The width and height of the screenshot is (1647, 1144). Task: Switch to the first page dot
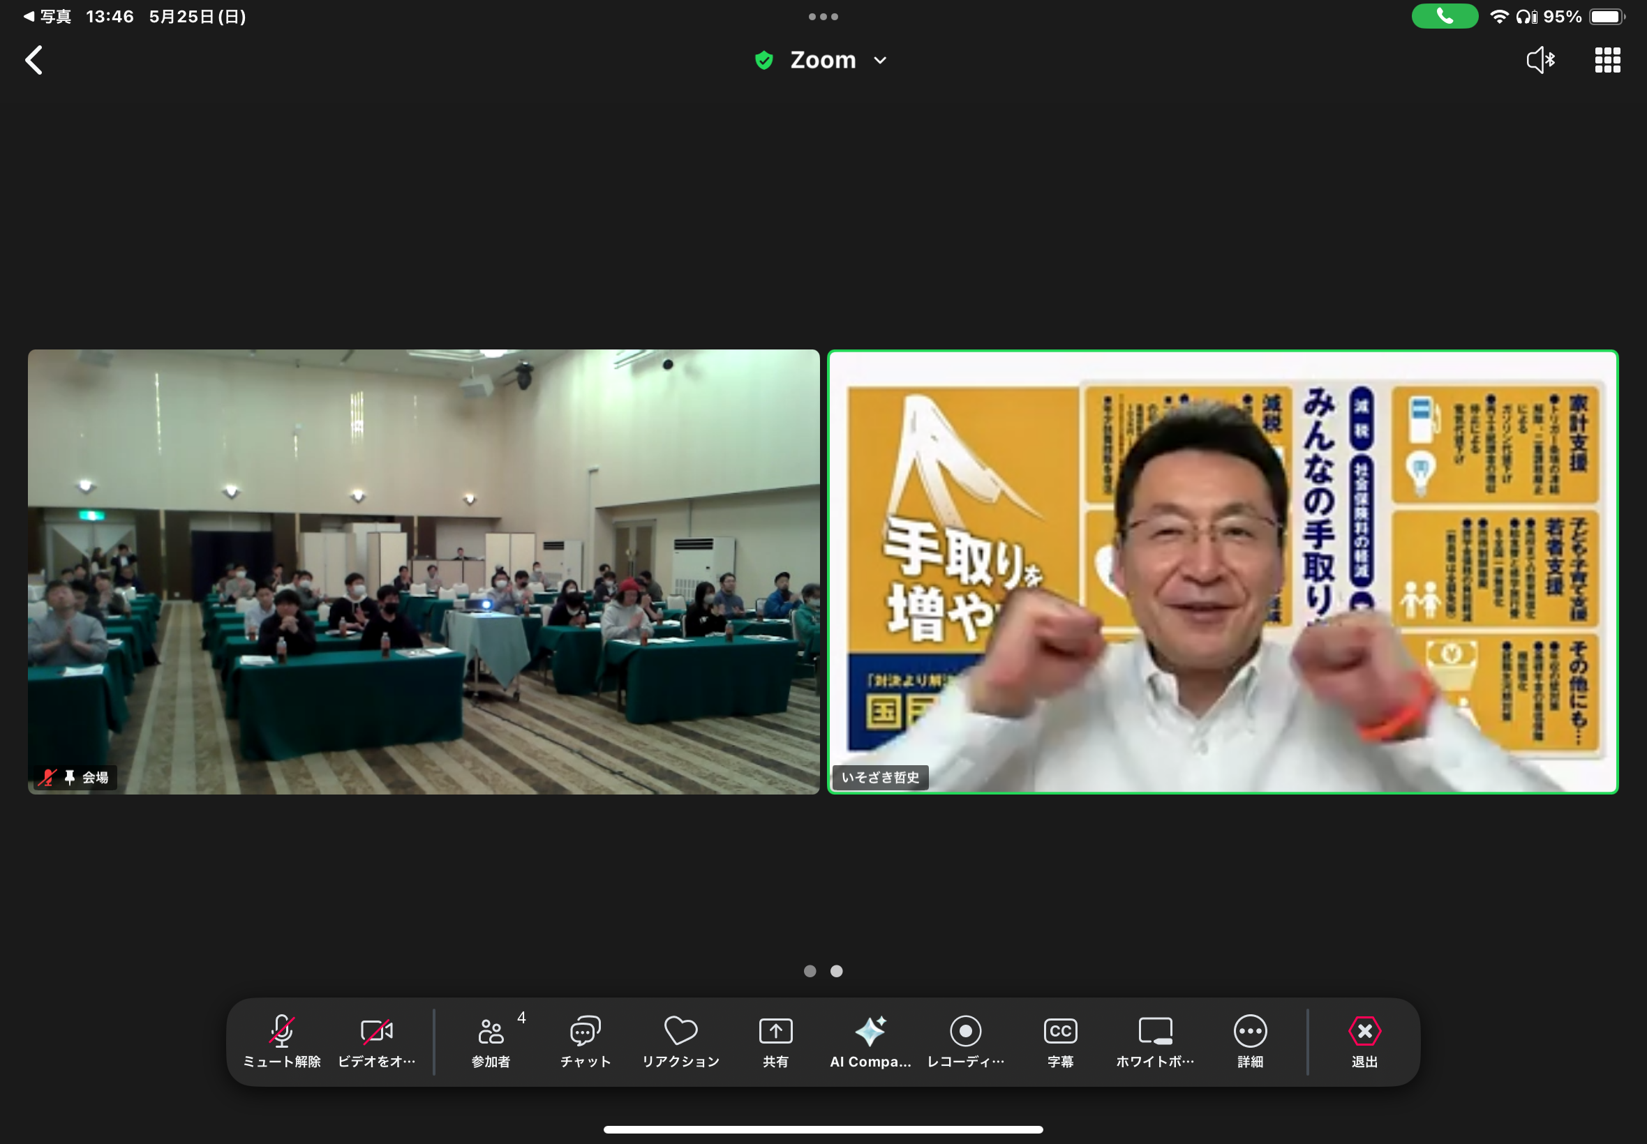[810, 970]
